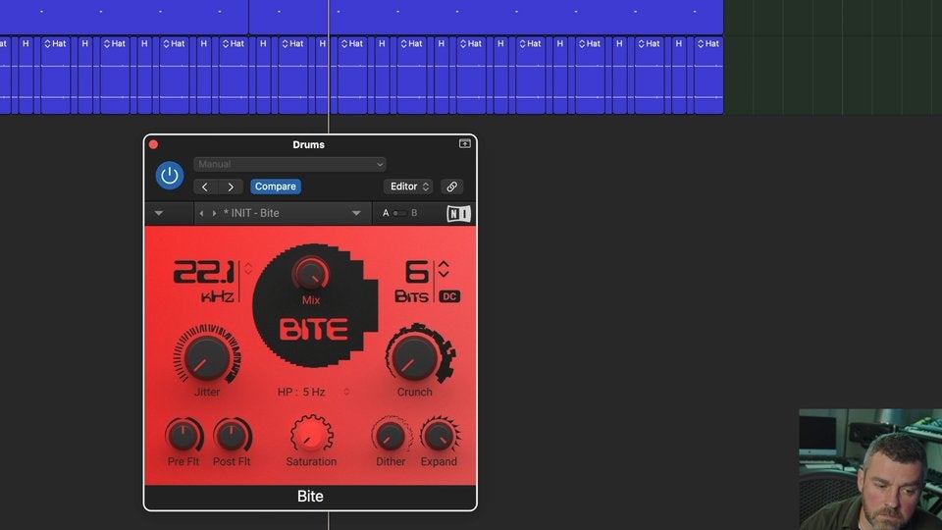942x530 pixels.
Task: Click the Saturation gear-shaped knob
Action: pos(311,435)
